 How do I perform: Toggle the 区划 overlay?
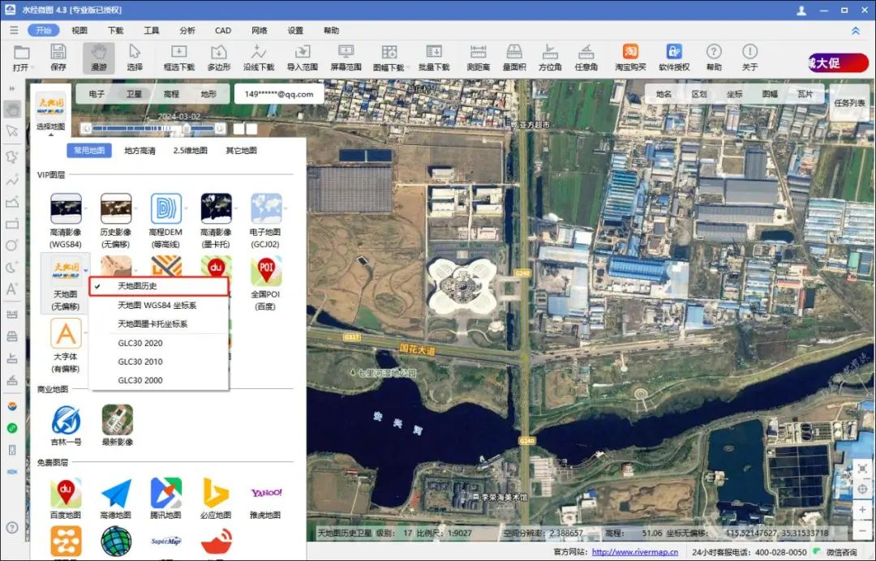699,94
